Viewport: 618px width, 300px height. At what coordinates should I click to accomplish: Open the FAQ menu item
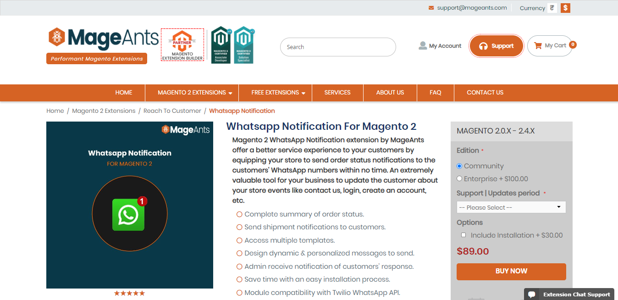(x=436, y=93)
